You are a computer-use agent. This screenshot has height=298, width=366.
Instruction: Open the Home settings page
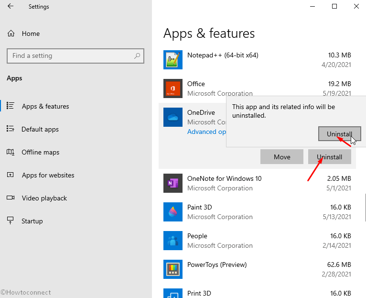(23, 33)
